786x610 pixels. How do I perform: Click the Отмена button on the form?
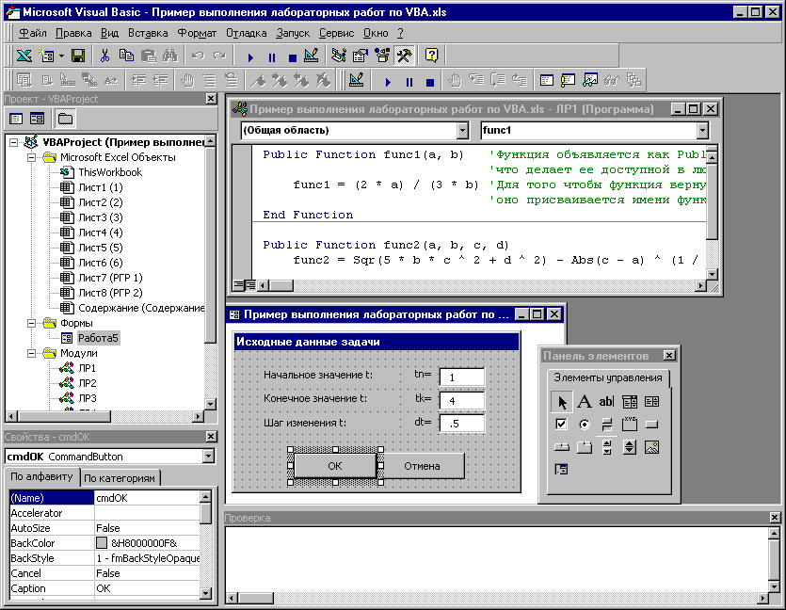422,466
